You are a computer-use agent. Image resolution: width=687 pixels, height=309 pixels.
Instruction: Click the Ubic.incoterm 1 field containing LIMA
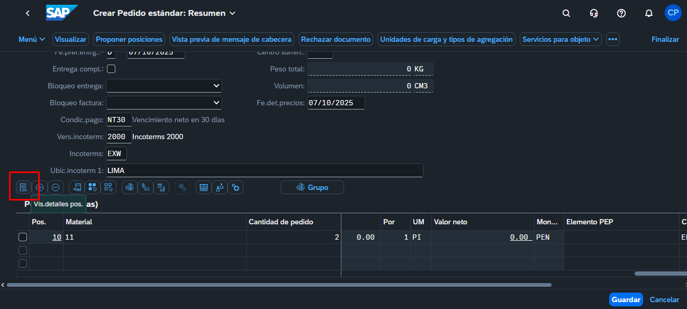click(265, 171)
